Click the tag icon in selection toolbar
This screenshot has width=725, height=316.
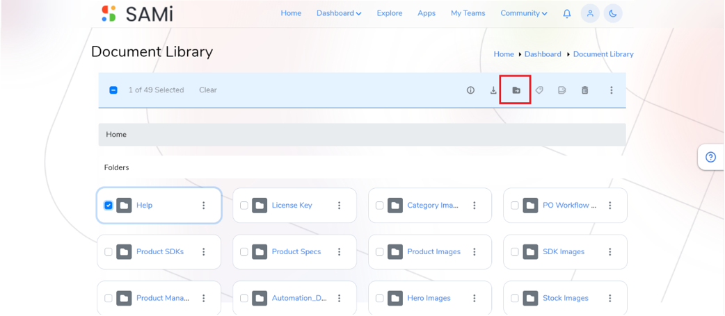coord(539,90)
